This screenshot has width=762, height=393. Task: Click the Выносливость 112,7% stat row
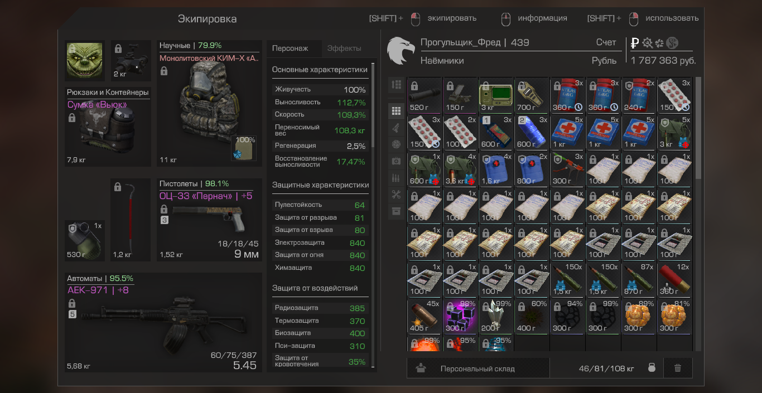(320, 102)
